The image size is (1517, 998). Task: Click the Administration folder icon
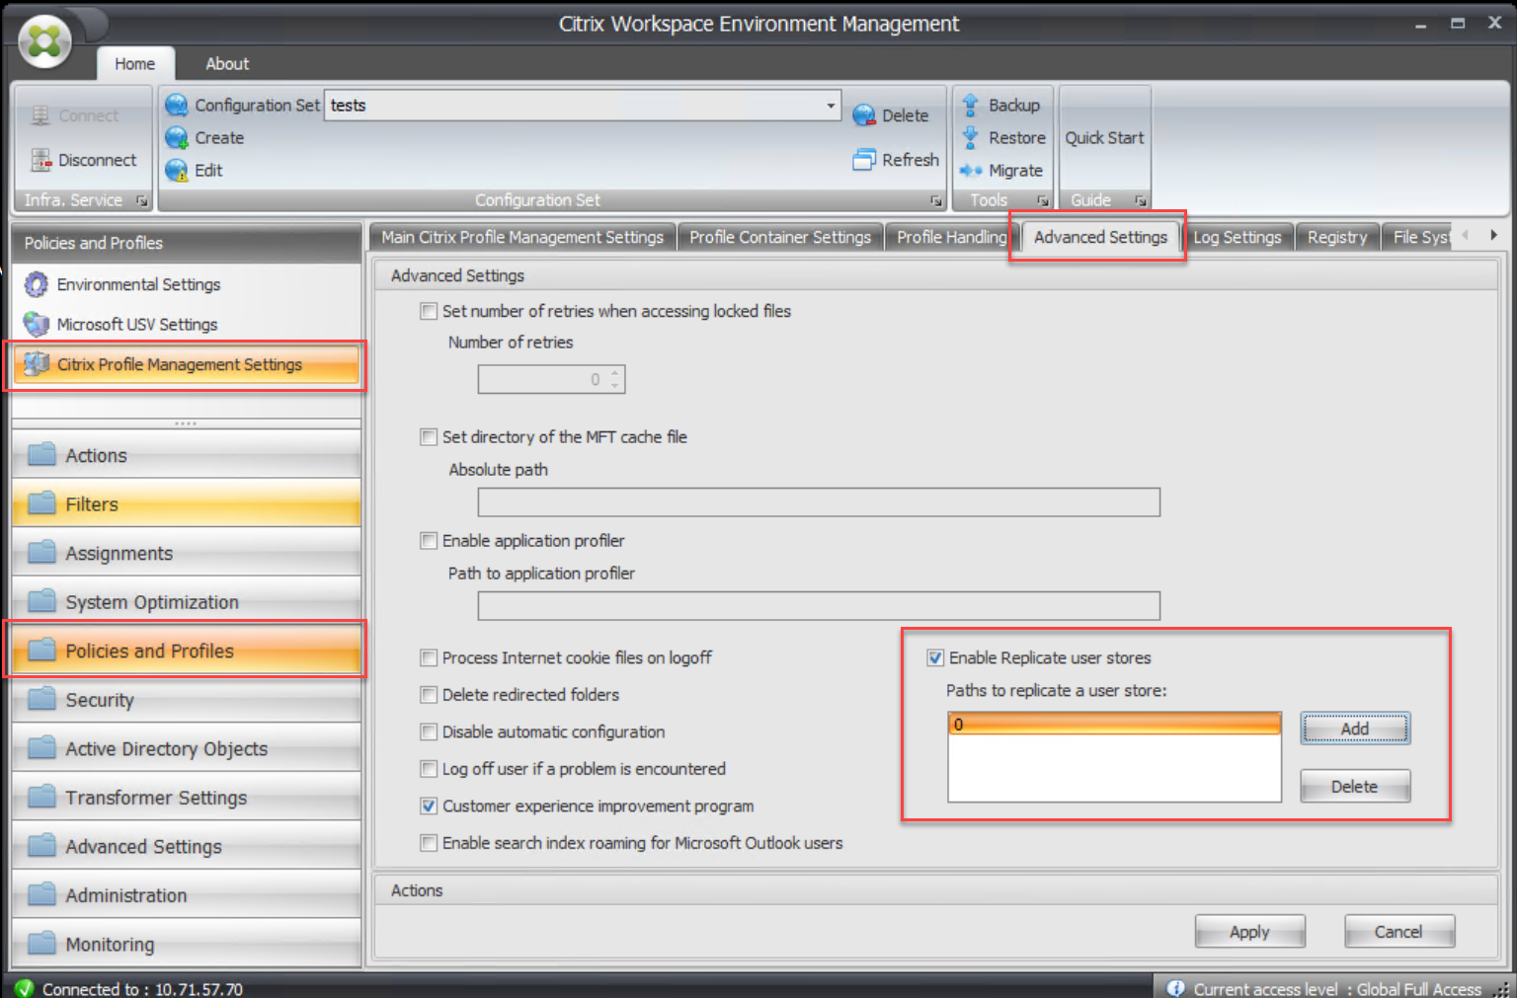pyautogui.click(x=41, y=894)
